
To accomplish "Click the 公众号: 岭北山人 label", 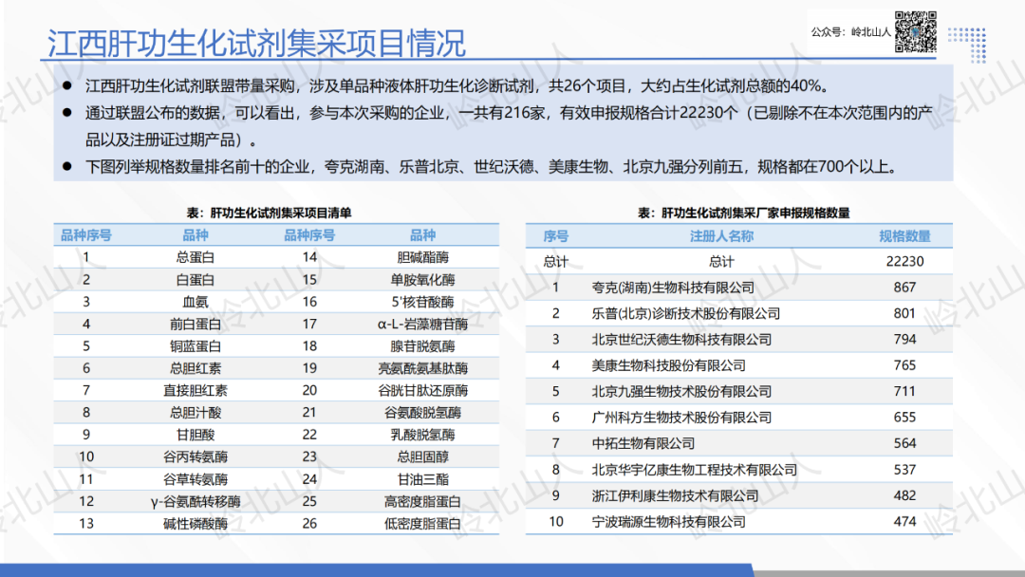I will tap(850, 32).
